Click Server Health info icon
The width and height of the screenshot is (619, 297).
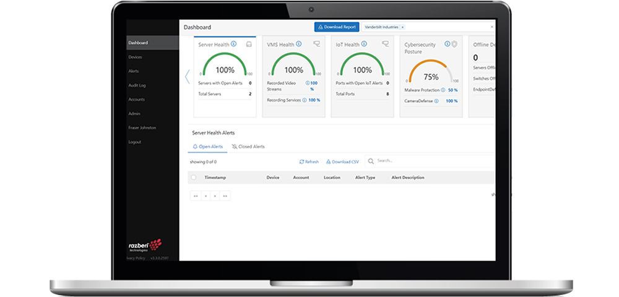(x=234, y=44)
